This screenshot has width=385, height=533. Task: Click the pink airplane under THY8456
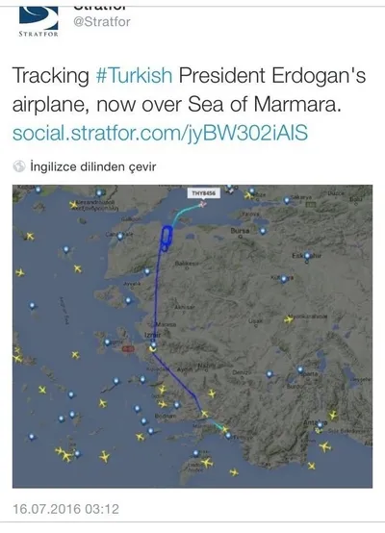203,204
